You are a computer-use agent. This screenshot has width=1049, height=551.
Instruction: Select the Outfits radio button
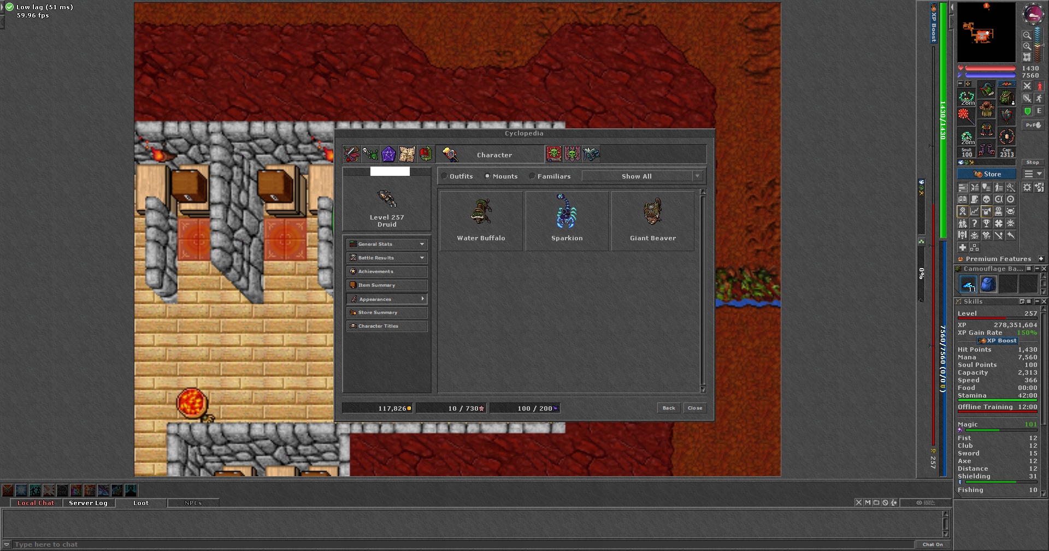(445, 176)
